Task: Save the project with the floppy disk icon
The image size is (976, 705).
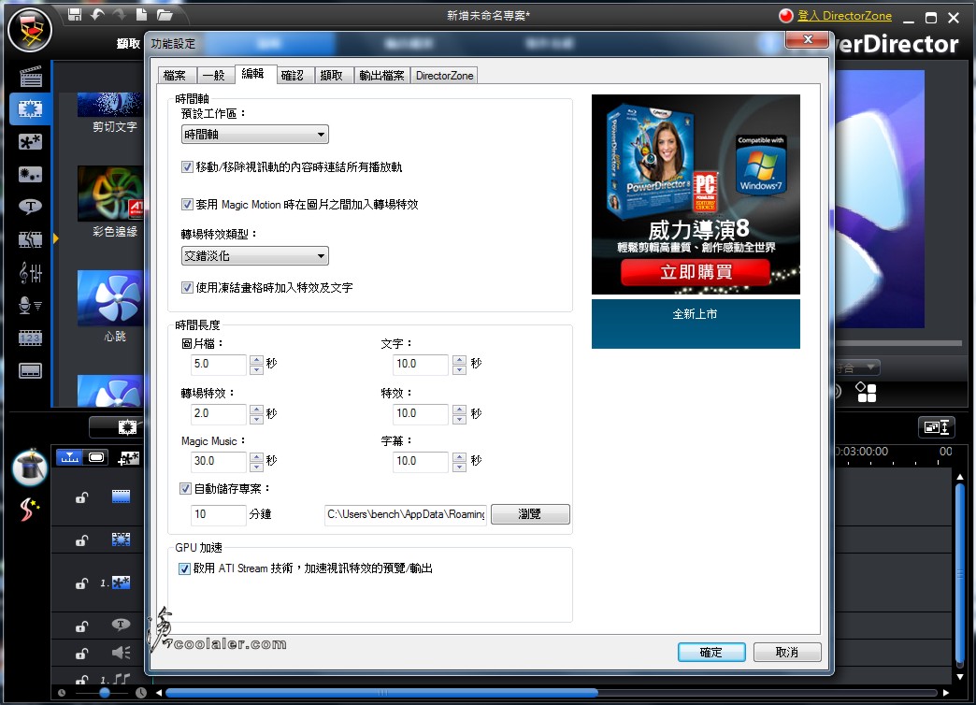Action: click(x=75, y=14)
